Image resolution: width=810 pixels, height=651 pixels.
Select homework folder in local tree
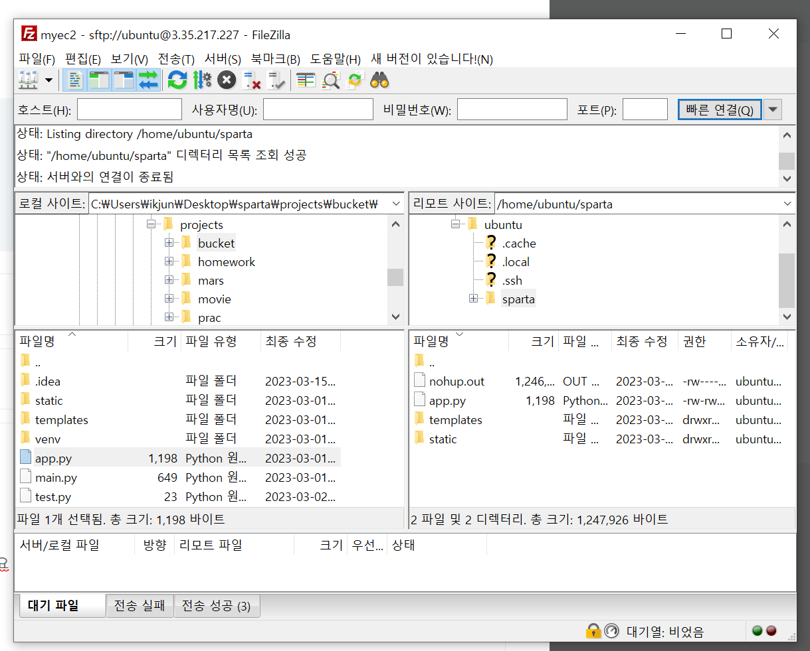227,262
